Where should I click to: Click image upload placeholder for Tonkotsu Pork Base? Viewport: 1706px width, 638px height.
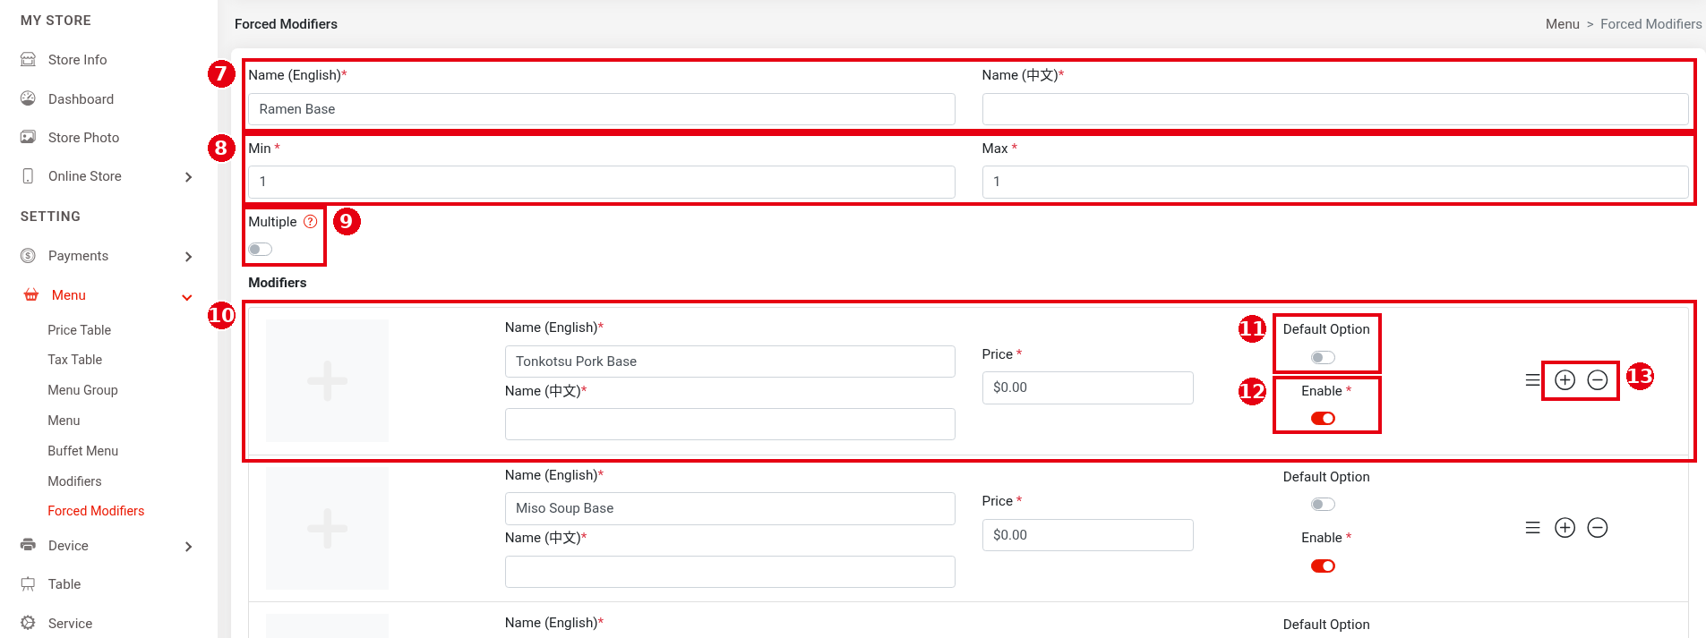pos(327,380)
